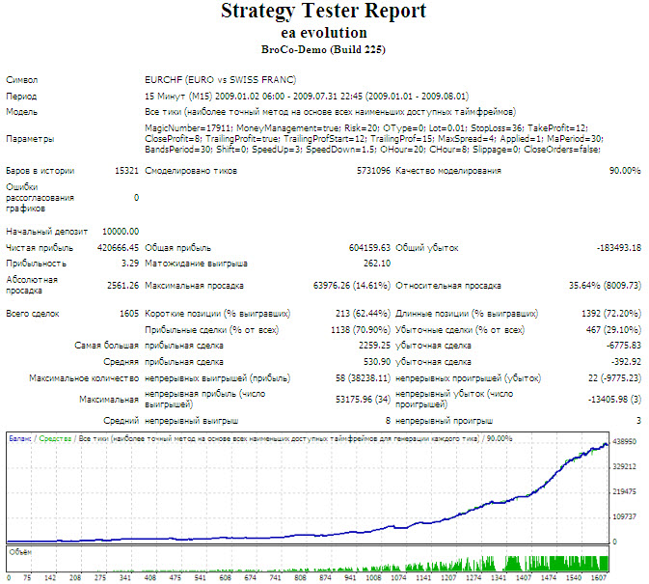649x584 pixels.
Task: Click the 'Матожидание выигрыша' label
Action: click(x=196, y=264)
